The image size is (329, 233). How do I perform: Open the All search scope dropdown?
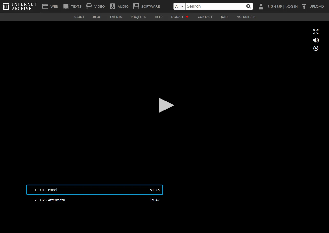click(179, 6)
